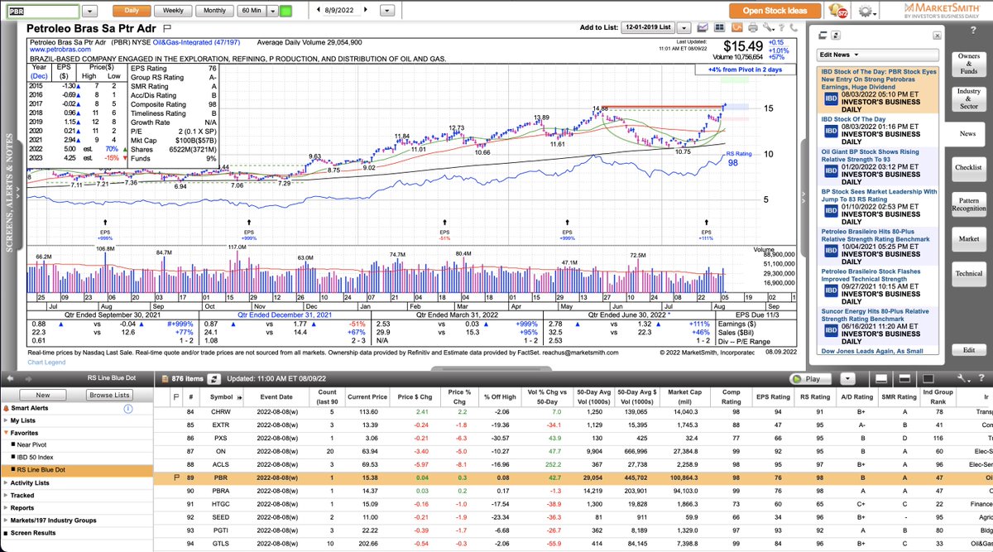Toggle the green real-time indicator button

(x=285, y=11)
